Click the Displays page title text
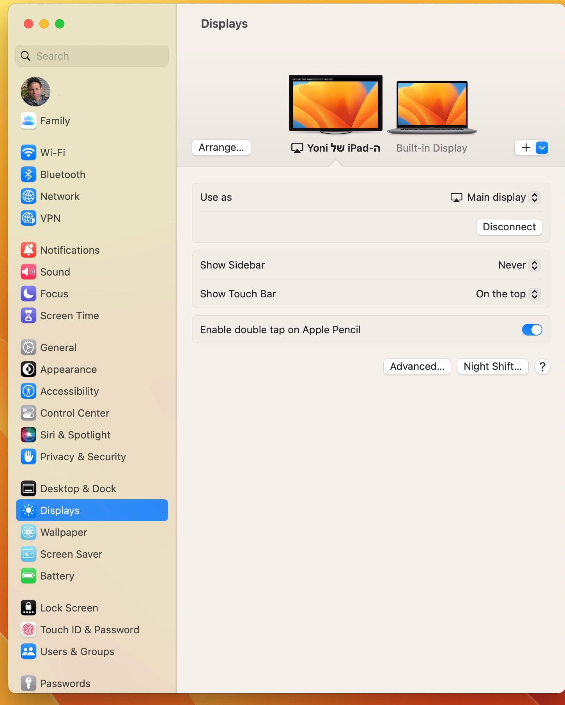565x705 pixels. pos(224,24)
